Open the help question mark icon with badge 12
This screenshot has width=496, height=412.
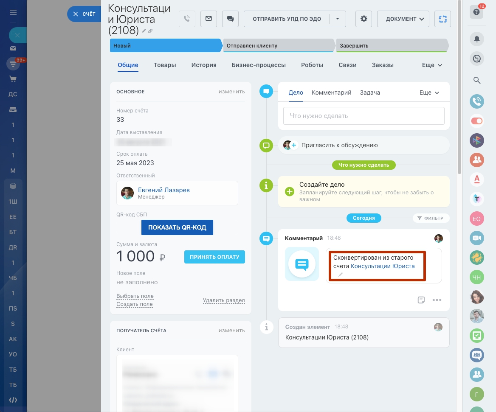(x=477, y=12)
